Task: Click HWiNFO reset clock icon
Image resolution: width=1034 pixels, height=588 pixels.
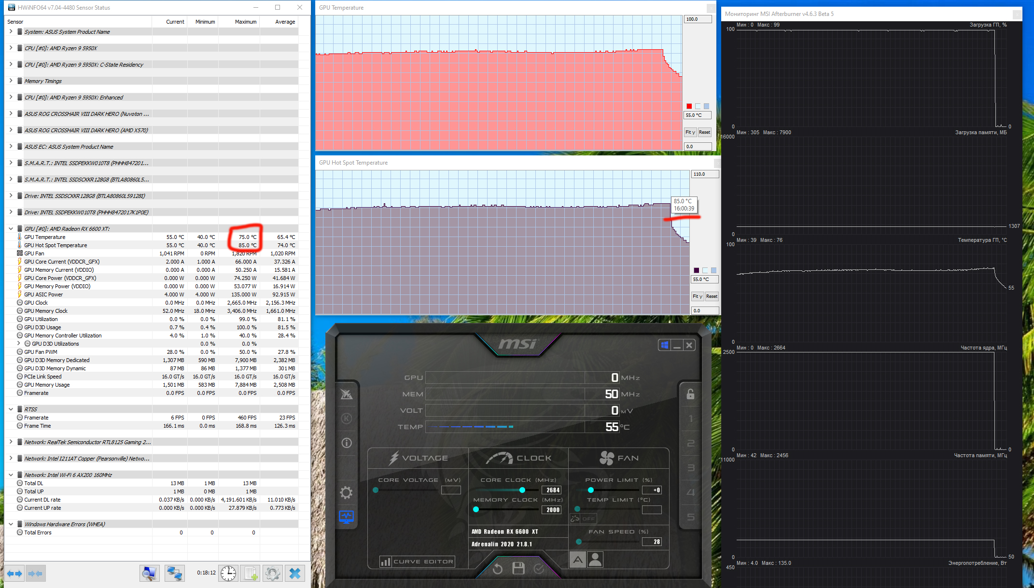Action: (x=228, y=573)
